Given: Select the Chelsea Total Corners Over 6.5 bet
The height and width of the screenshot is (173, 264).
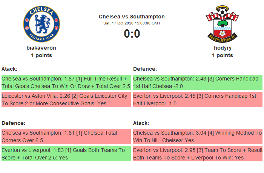Looking at the screenshot, I should click(66, 137).
